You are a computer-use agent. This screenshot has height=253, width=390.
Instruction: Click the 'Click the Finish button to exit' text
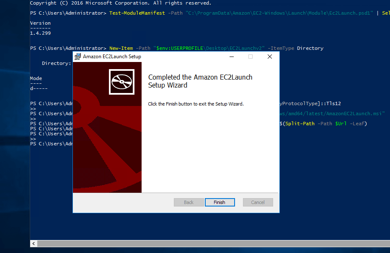tap(196, 104)
